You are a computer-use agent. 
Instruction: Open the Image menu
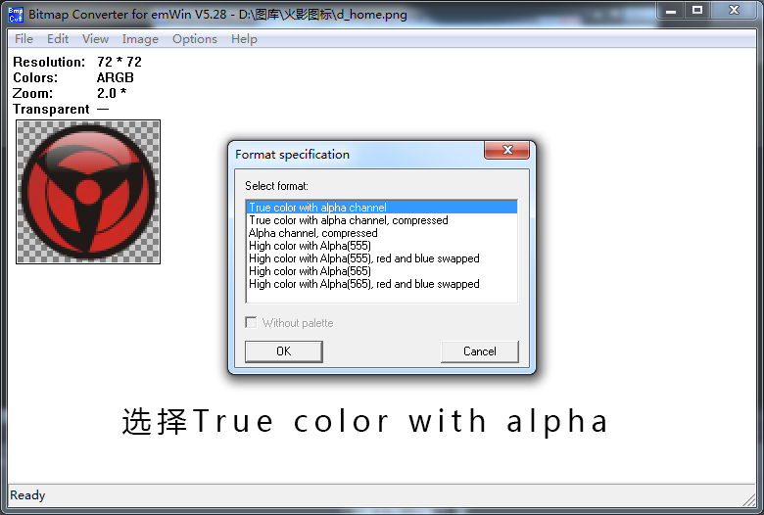(x=140, y=39)
